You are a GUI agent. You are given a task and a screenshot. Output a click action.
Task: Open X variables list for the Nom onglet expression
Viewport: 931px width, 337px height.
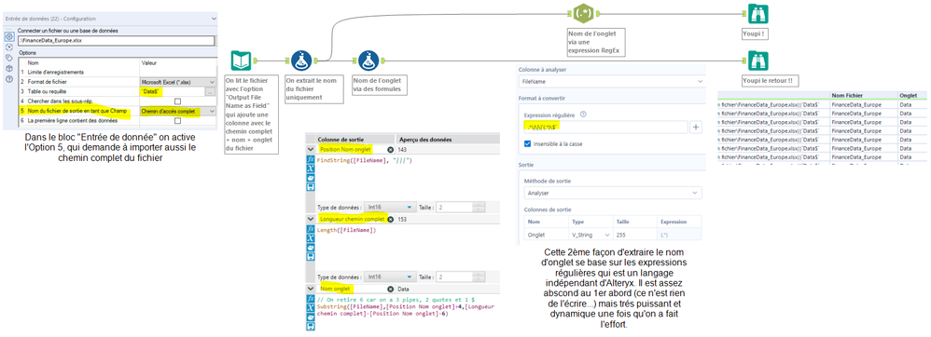coord(311,307)
